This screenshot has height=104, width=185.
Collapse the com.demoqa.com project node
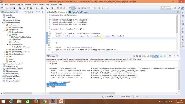[2, 23]
